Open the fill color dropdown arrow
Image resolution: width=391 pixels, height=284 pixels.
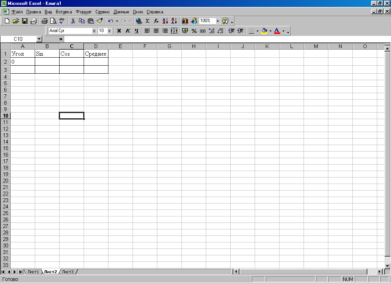270,31
